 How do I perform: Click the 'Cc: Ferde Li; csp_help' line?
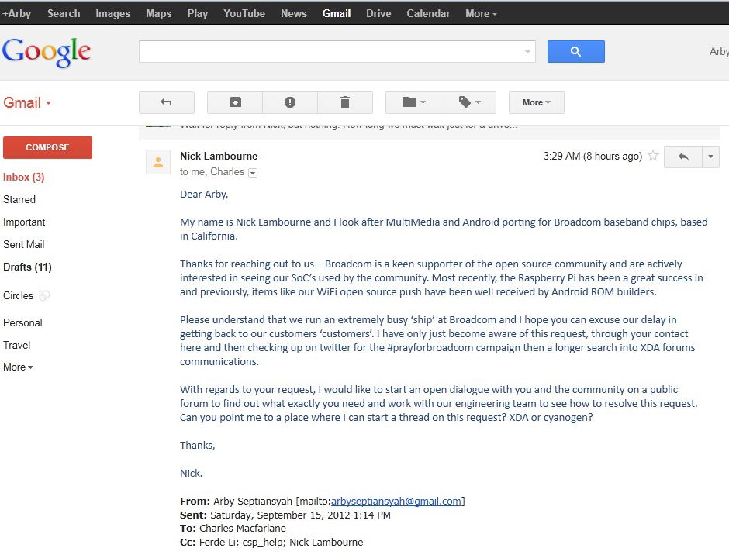pyautogui.click(x=271, y=543)
